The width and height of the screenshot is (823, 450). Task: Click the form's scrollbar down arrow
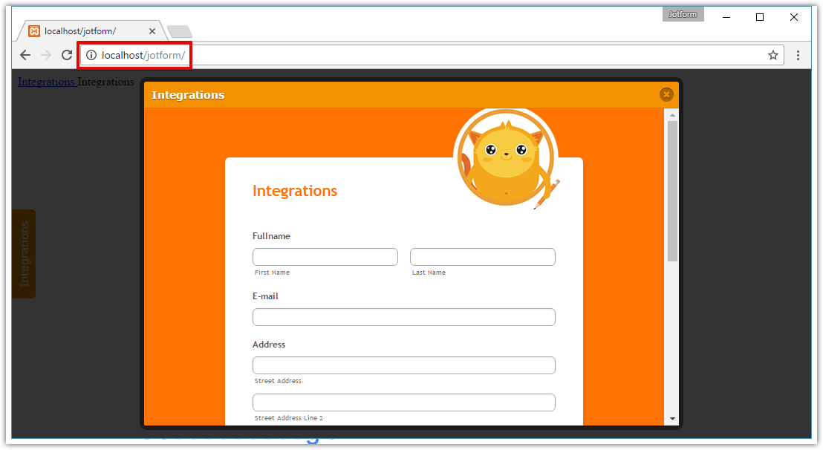click(x=672, y=420)
